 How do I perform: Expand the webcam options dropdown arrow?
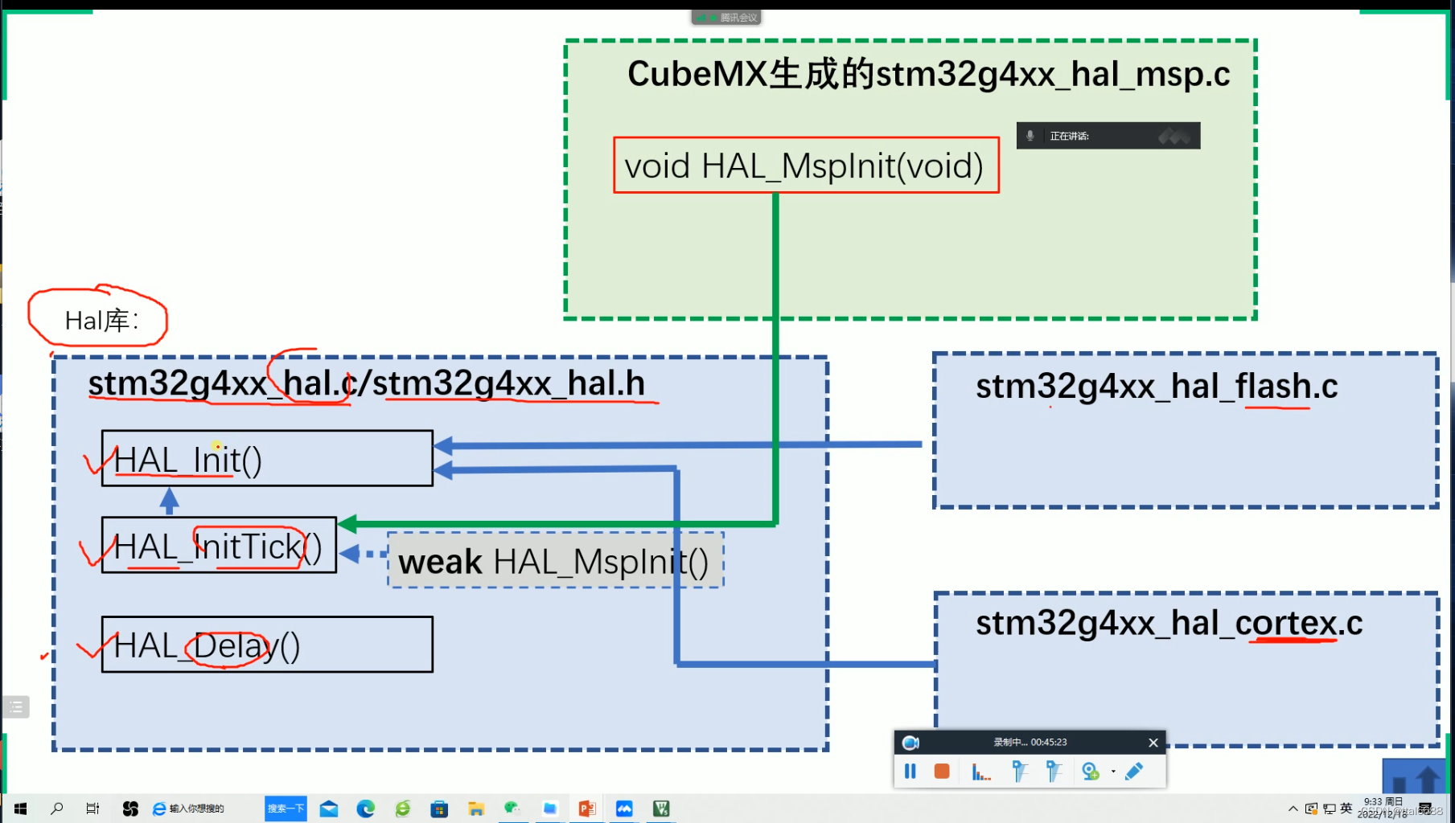1112,770
